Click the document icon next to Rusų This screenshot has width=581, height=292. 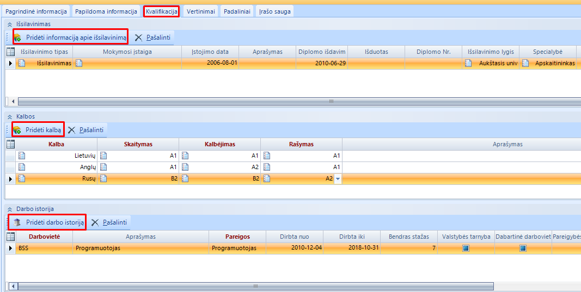pyautogui.click(x=22, y=178)
